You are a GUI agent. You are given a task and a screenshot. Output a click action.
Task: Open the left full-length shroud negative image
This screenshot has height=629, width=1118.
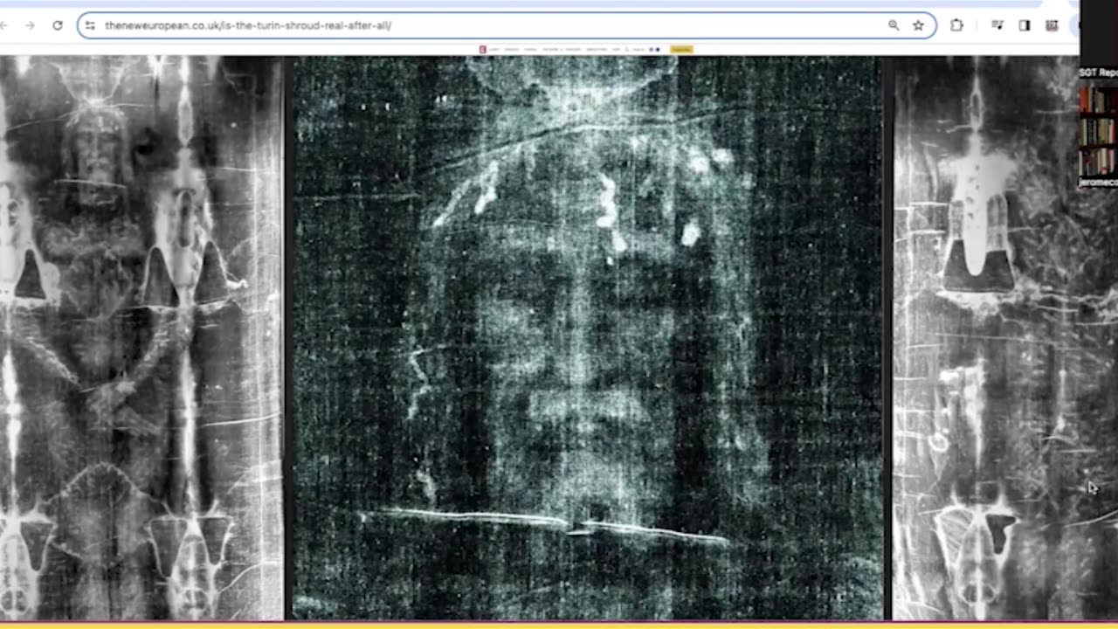(x=141, y=337)
